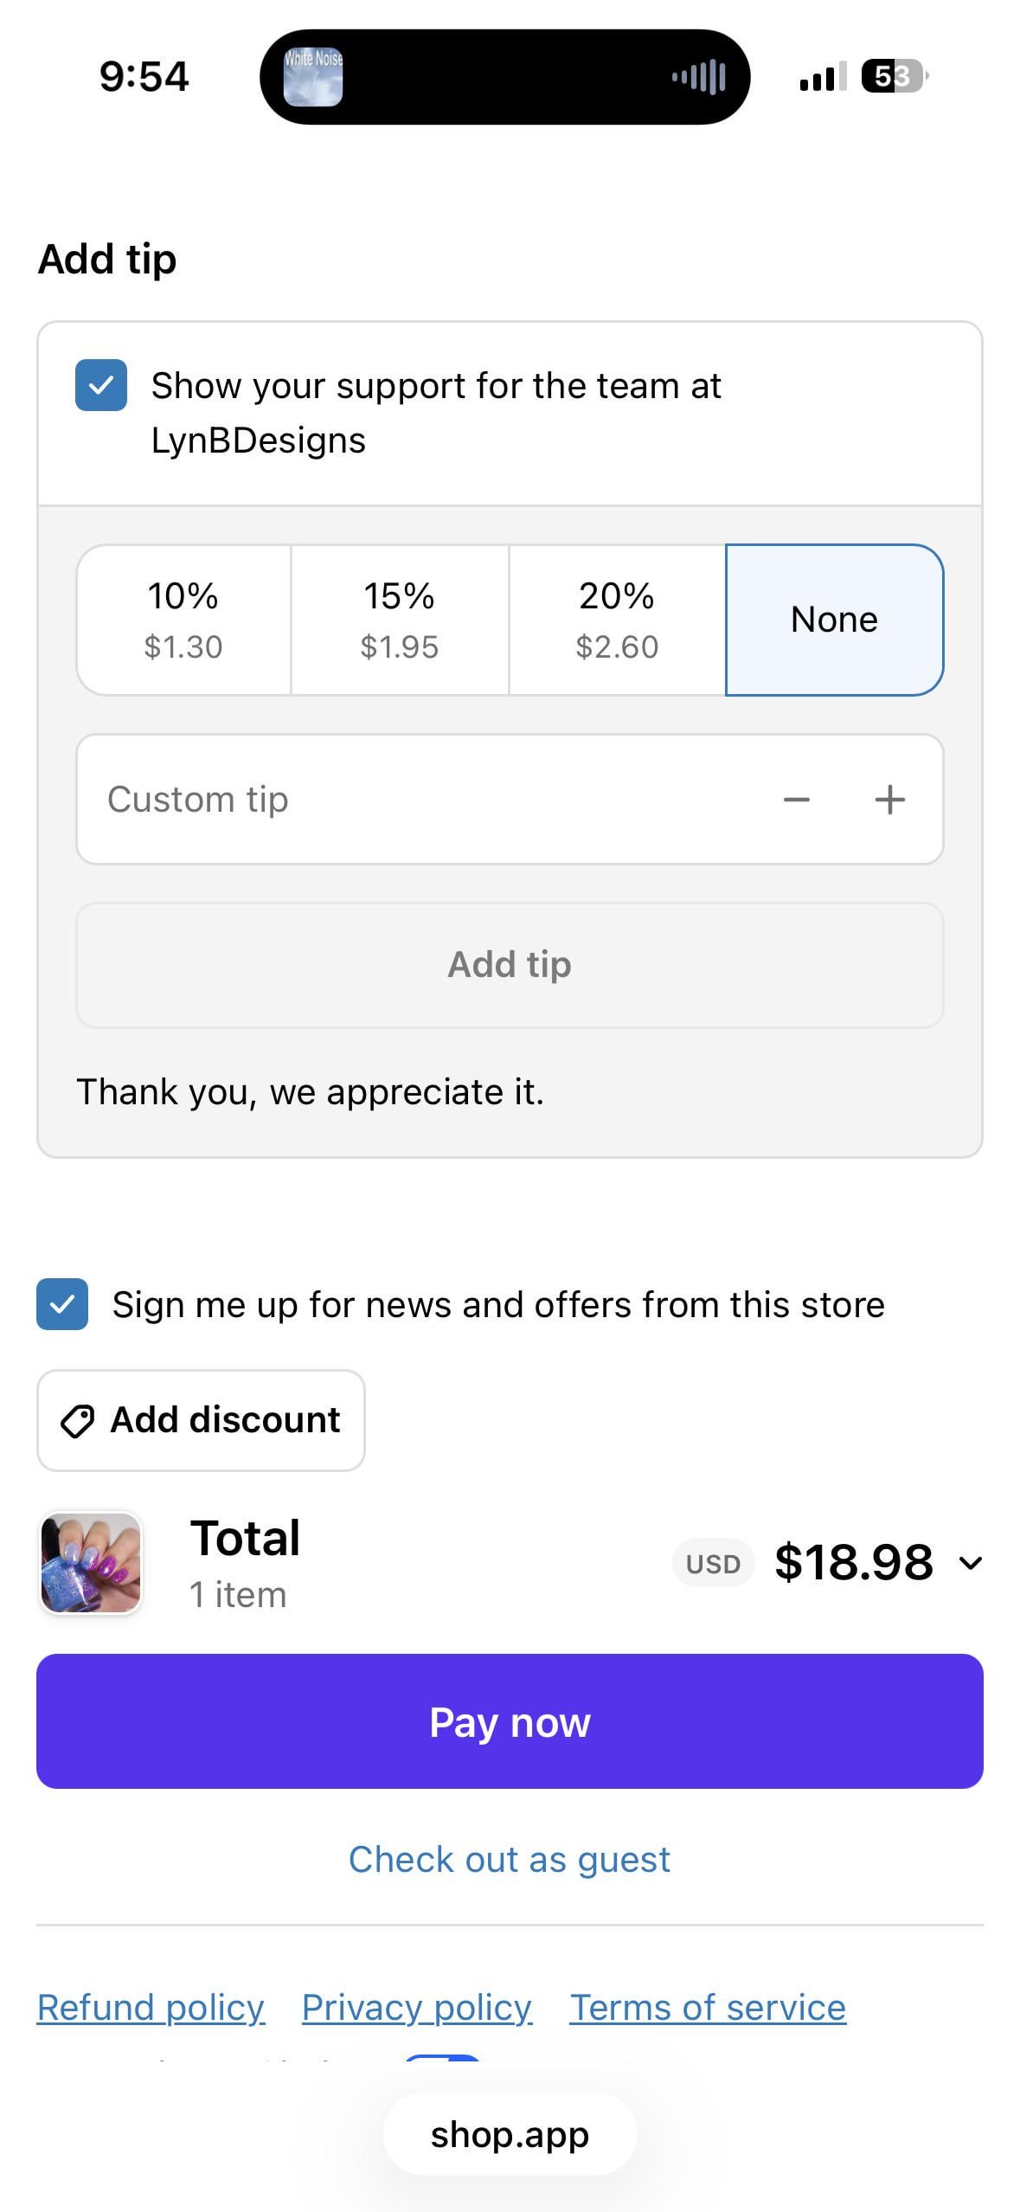Open the USD currency badge

click(713, 1564)
